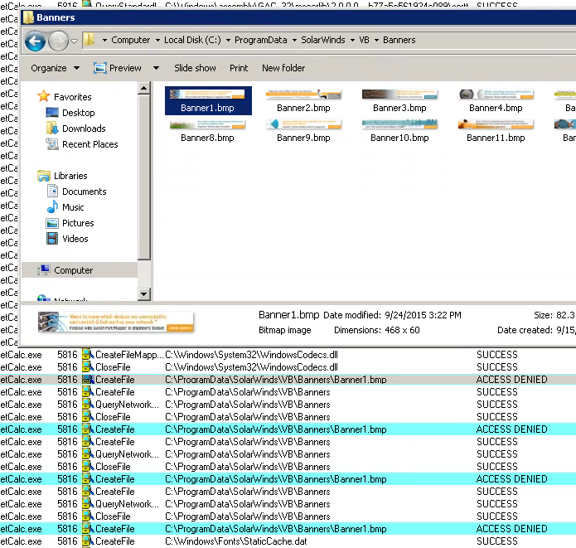Go to SolarWinds breadcrumb
The width and height of the screenshot is (576, 548).
click(323, 40)
